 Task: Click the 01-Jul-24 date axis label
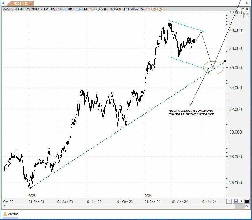(210, 202)
